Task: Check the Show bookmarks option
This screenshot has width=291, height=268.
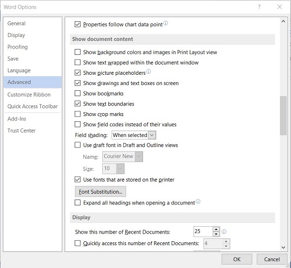Action: point(78,93)
